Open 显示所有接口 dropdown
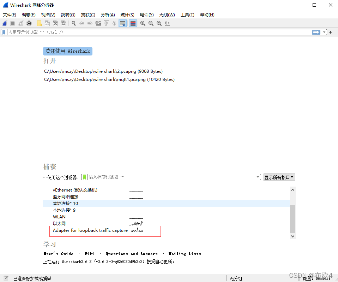Image resolution: width=338 pixels, height=282 pixels. point(279,177)
